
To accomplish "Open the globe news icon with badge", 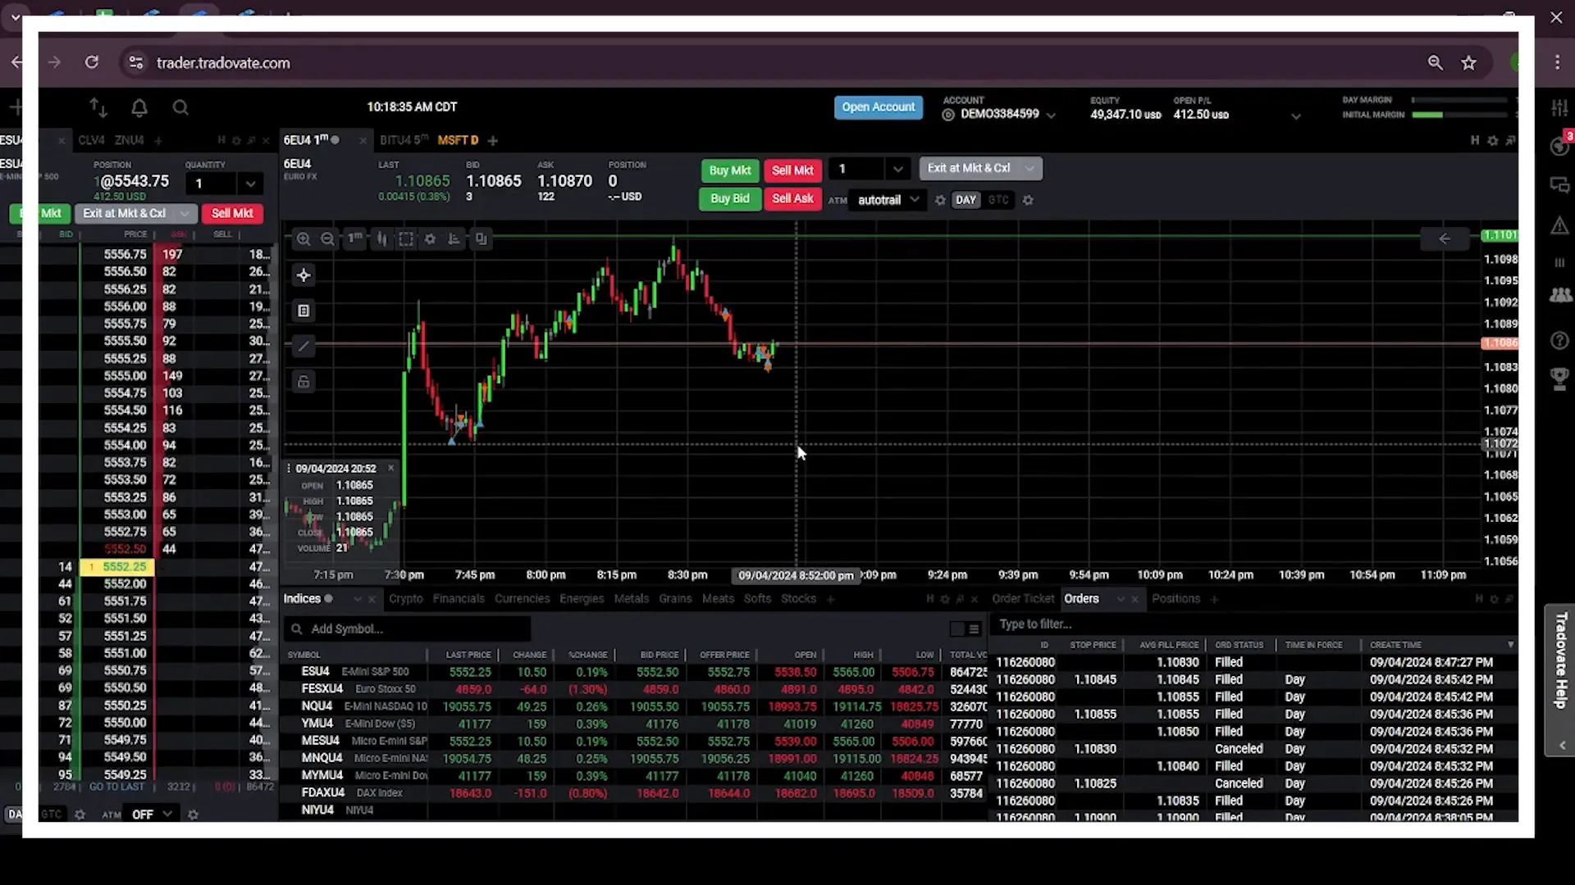I will [x=1559, y=145].
